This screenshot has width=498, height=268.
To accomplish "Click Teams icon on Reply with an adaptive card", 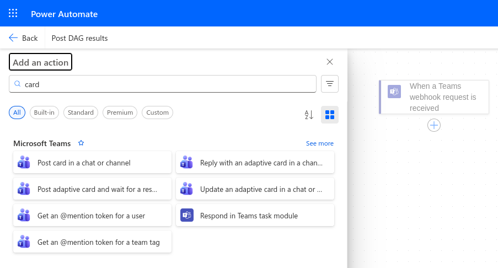I will [x=186, y=162].
